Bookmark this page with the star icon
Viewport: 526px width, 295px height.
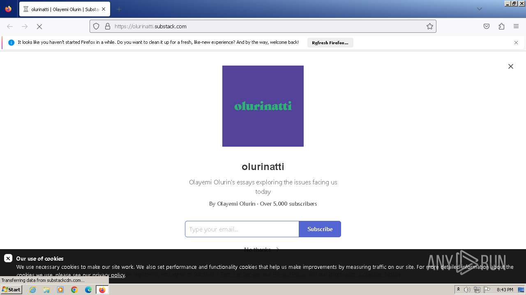tap(430, 26)
